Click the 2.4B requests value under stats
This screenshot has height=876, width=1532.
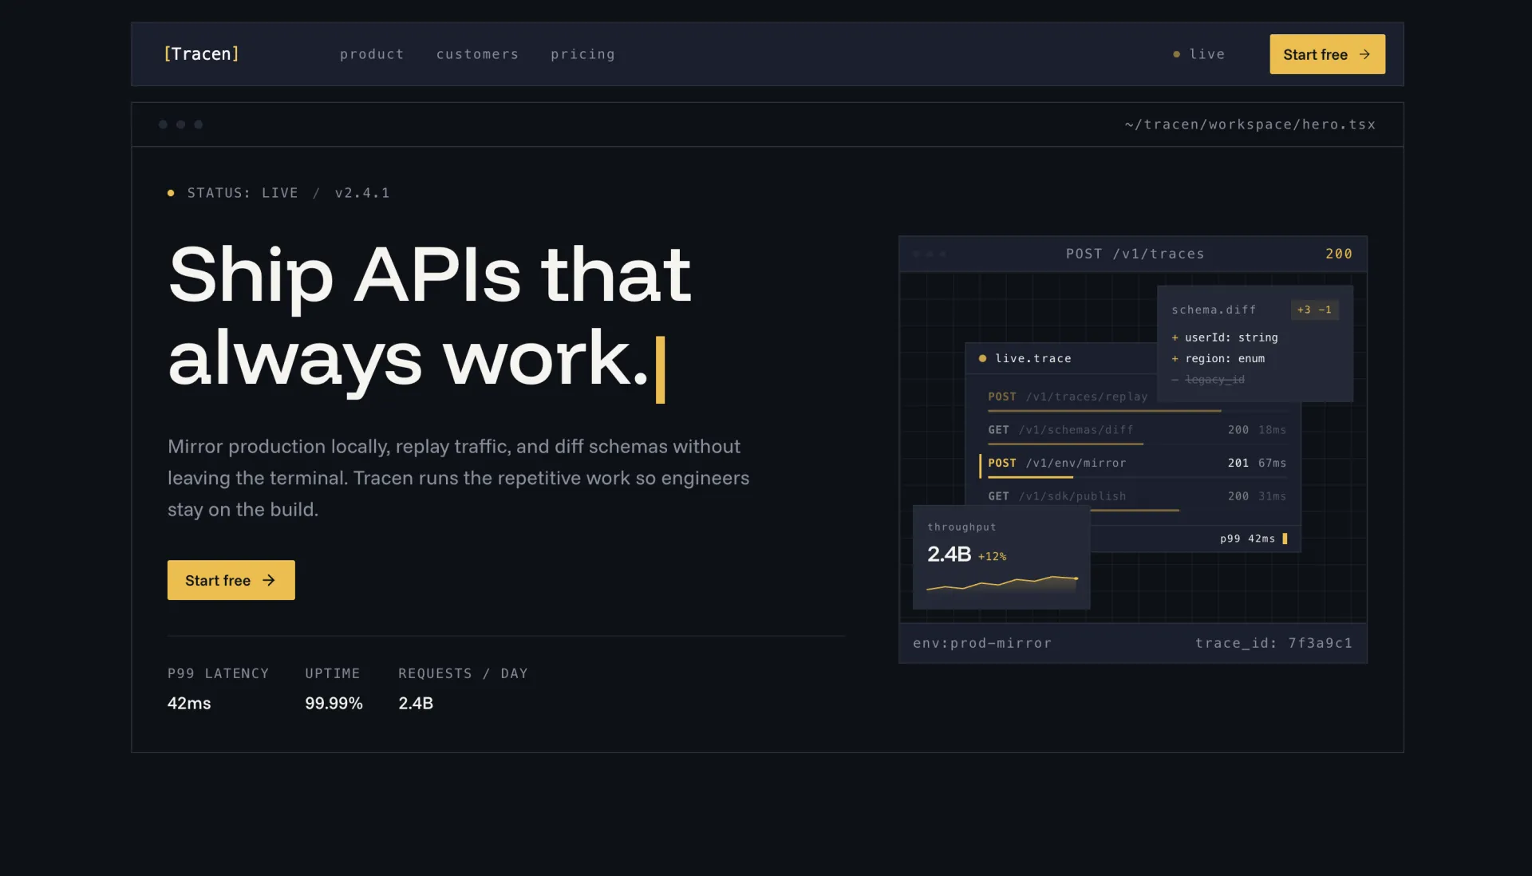[416, 703]
